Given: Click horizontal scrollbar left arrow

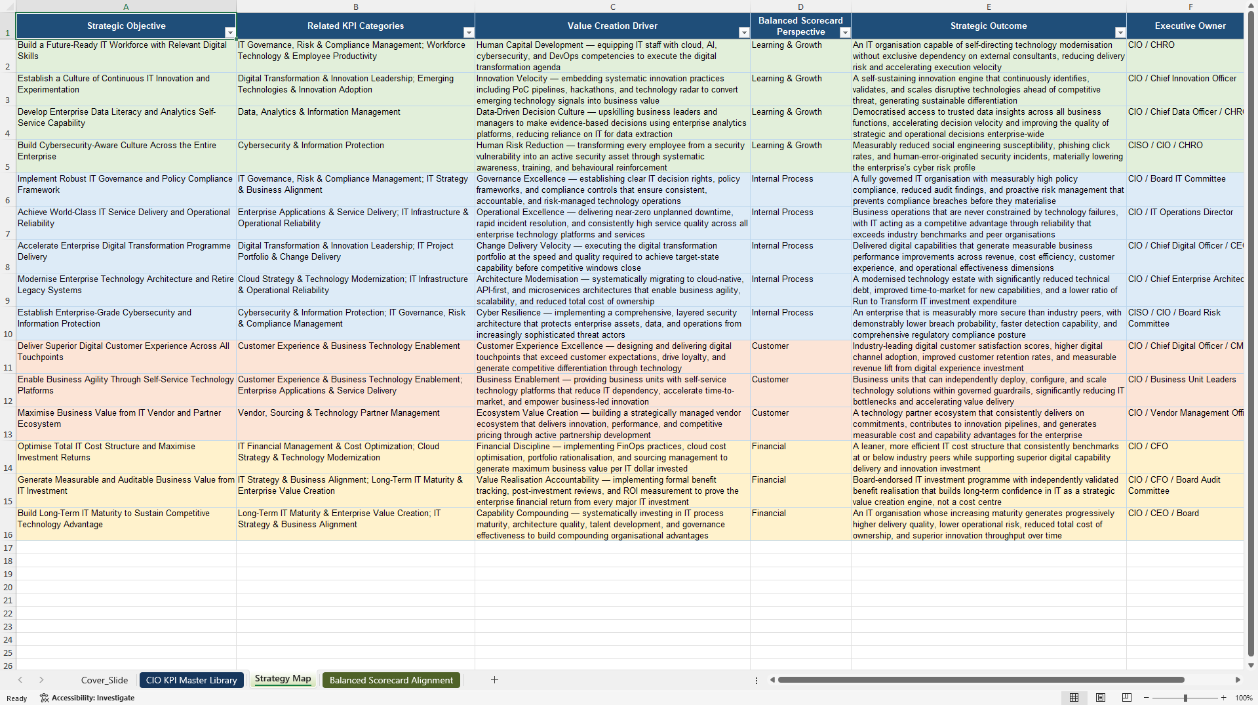Looking at the screenshot, I should coord(772,680).
